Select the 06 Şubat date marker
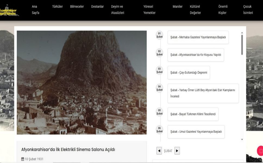 tap(159, 130)
